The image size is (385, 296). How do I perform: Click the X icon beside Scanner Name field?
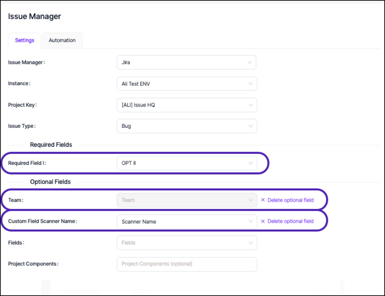pyautogui.click(x=263, y=221)
